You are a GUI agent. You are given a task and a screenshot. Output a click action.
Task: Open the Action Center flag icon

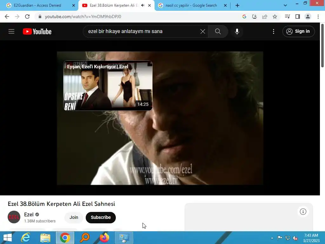click(x=280, y=238)
